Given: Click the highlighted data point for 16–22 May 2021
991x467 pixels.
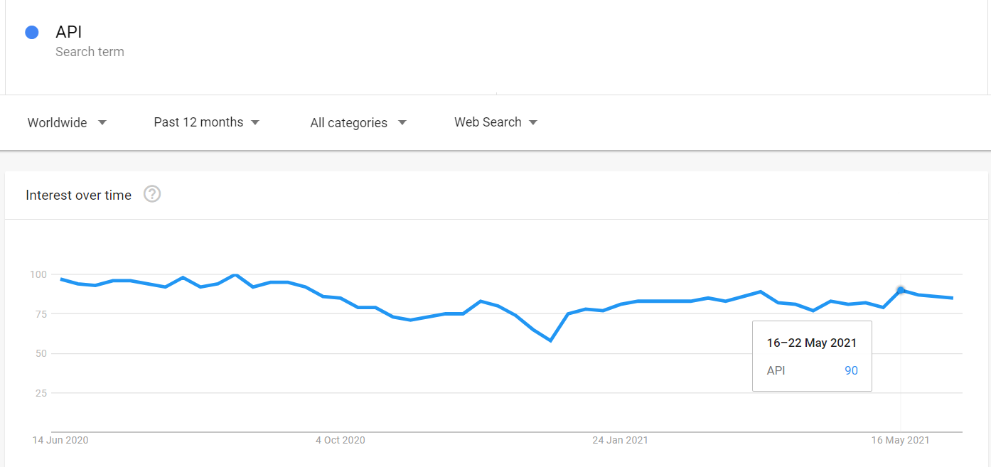Looking at the screenshot, I should point(901,290).
